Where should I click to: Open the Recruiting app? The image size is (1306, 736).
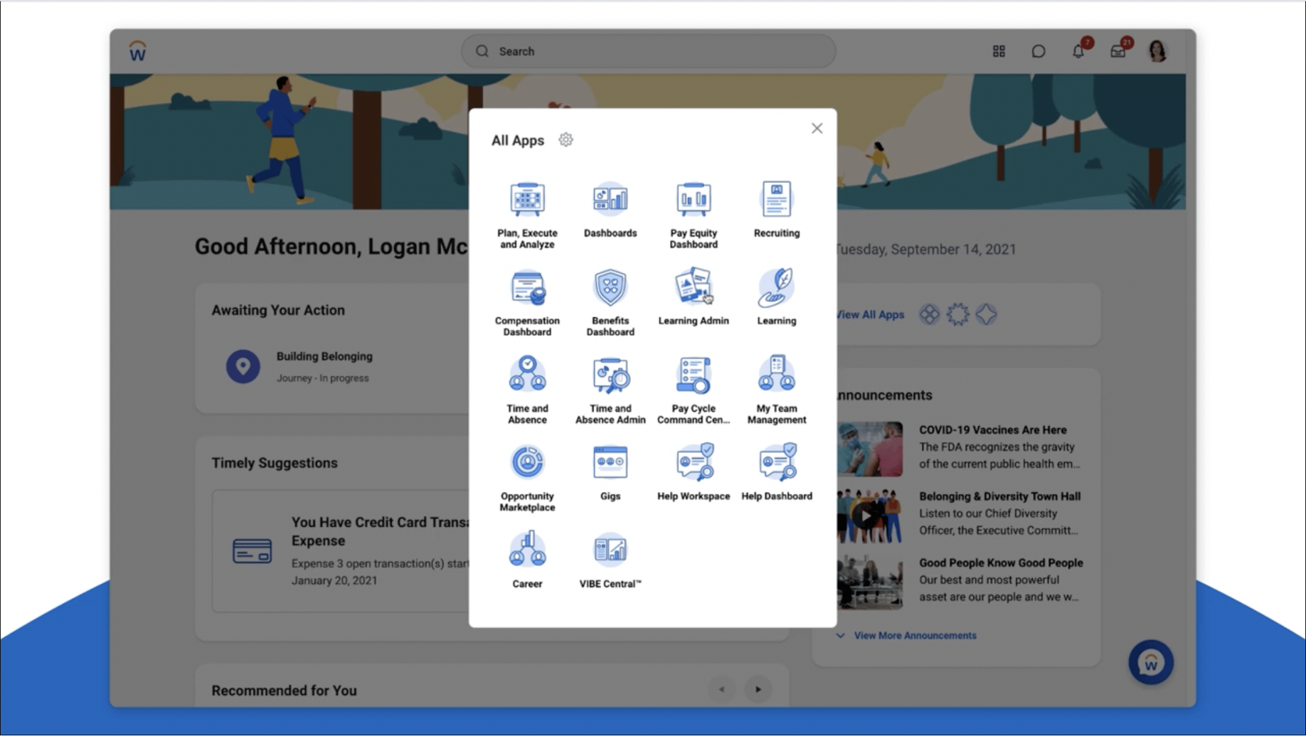(776, 206)
